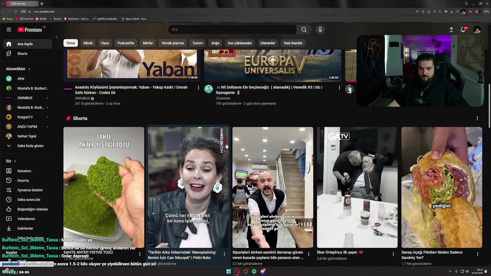Open the notifications bell
Image resolution: width=491 pixels, height=276 pixels.
click(x=463, y=30)
